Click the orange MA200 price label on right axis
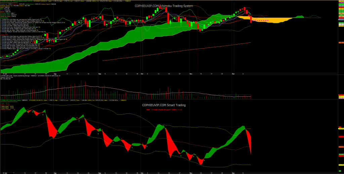 tap(340, 42)
